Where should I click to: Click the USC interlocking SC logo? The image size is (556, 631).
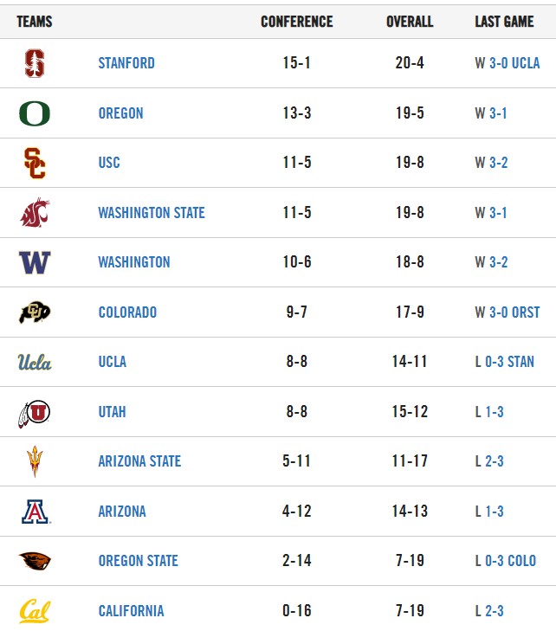[35, 163]
